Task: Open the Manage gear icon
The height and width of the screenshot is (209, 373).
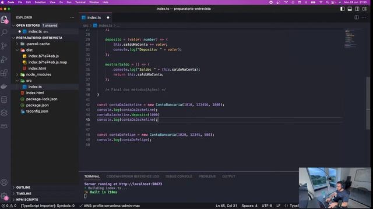Action: pos(4,196)
